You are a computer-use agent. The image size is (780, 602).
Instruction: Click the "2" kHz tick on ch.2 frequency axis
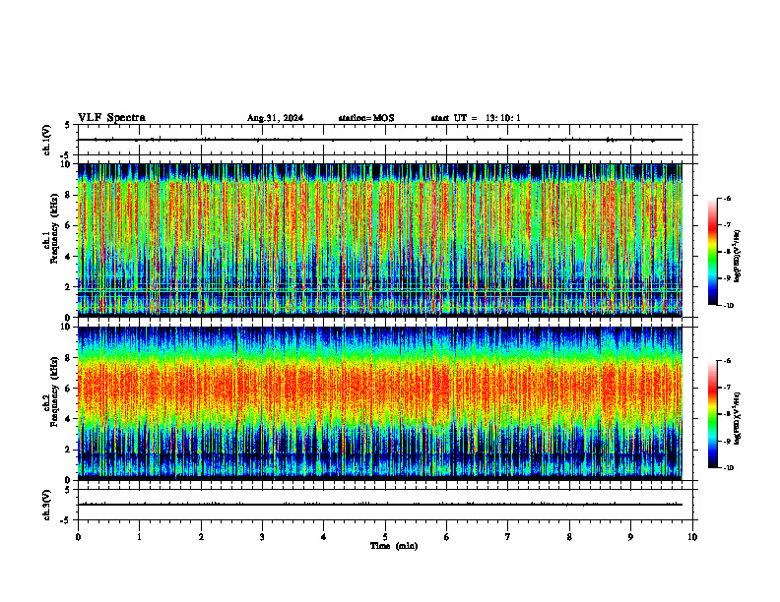click(69, 450)
